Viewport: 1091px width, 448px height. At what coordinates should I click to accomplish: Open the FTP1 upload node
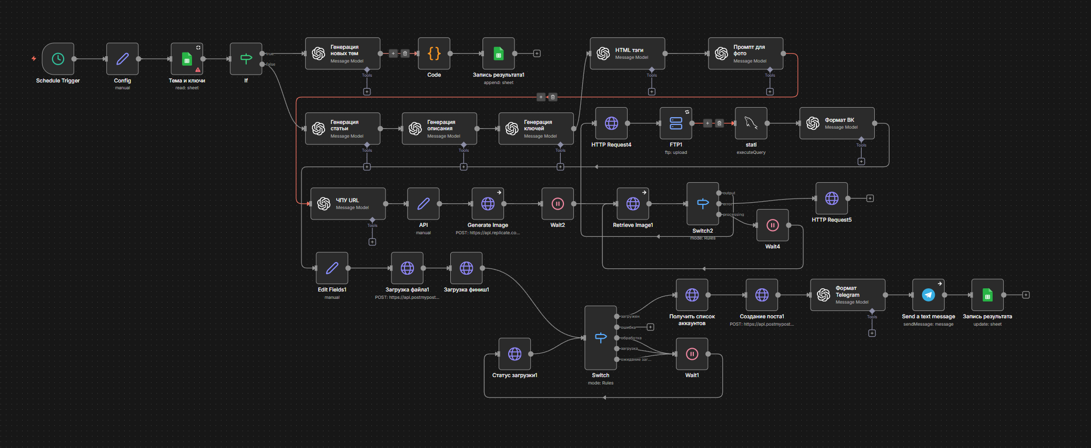676,123
